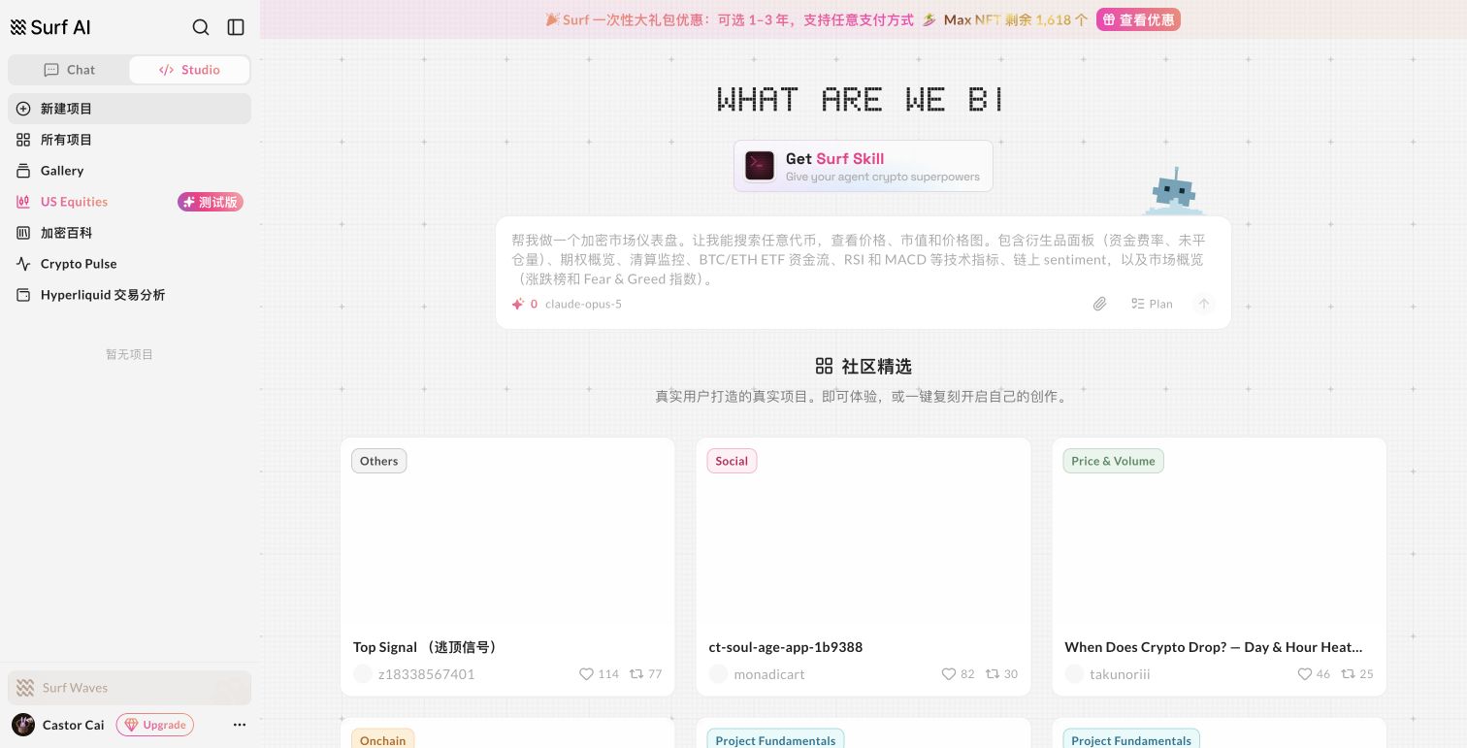The height and width of the screenshot is (748, 1467).
Task: Collapse the sidebar panel icon
Action: pyautogui.click(x=236, y=27)
